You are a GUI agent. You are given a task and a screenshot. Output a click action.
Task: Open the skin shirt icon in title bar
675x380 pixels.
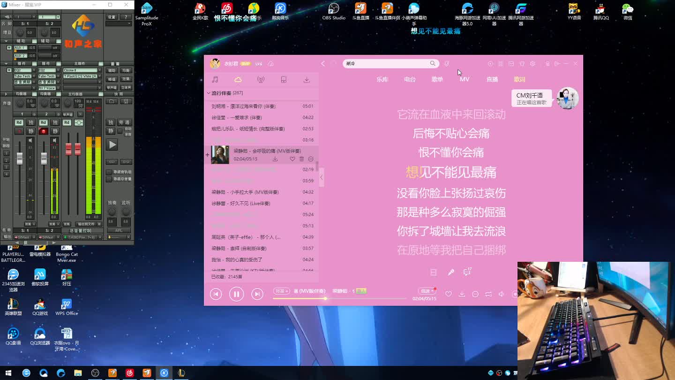[x=522, y=63]
